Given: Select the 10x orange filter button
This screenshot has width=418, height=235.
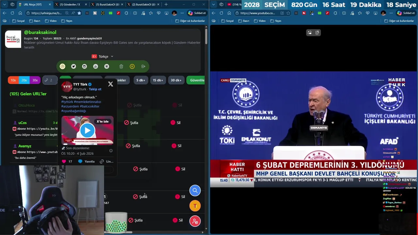Looking at the screenshot, I should click(13, 80).
